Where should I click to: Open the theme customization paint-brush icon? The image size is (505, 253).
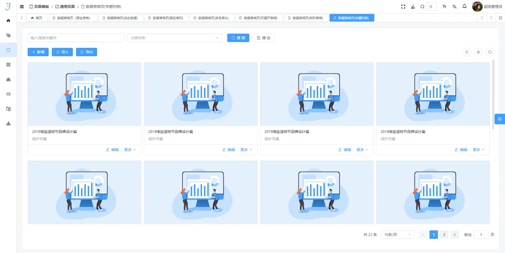[413, 6]
